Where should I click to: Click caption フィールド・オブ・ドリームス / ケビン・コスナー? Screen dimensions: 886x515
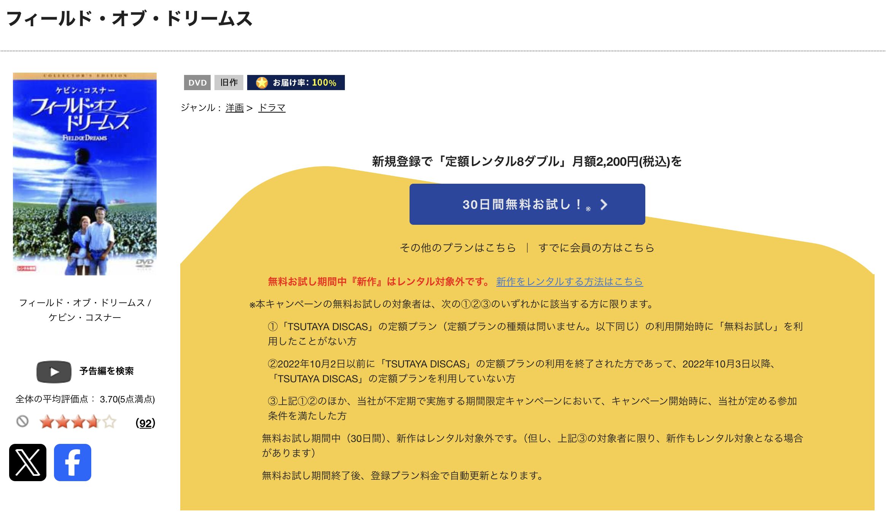point(85,310)
